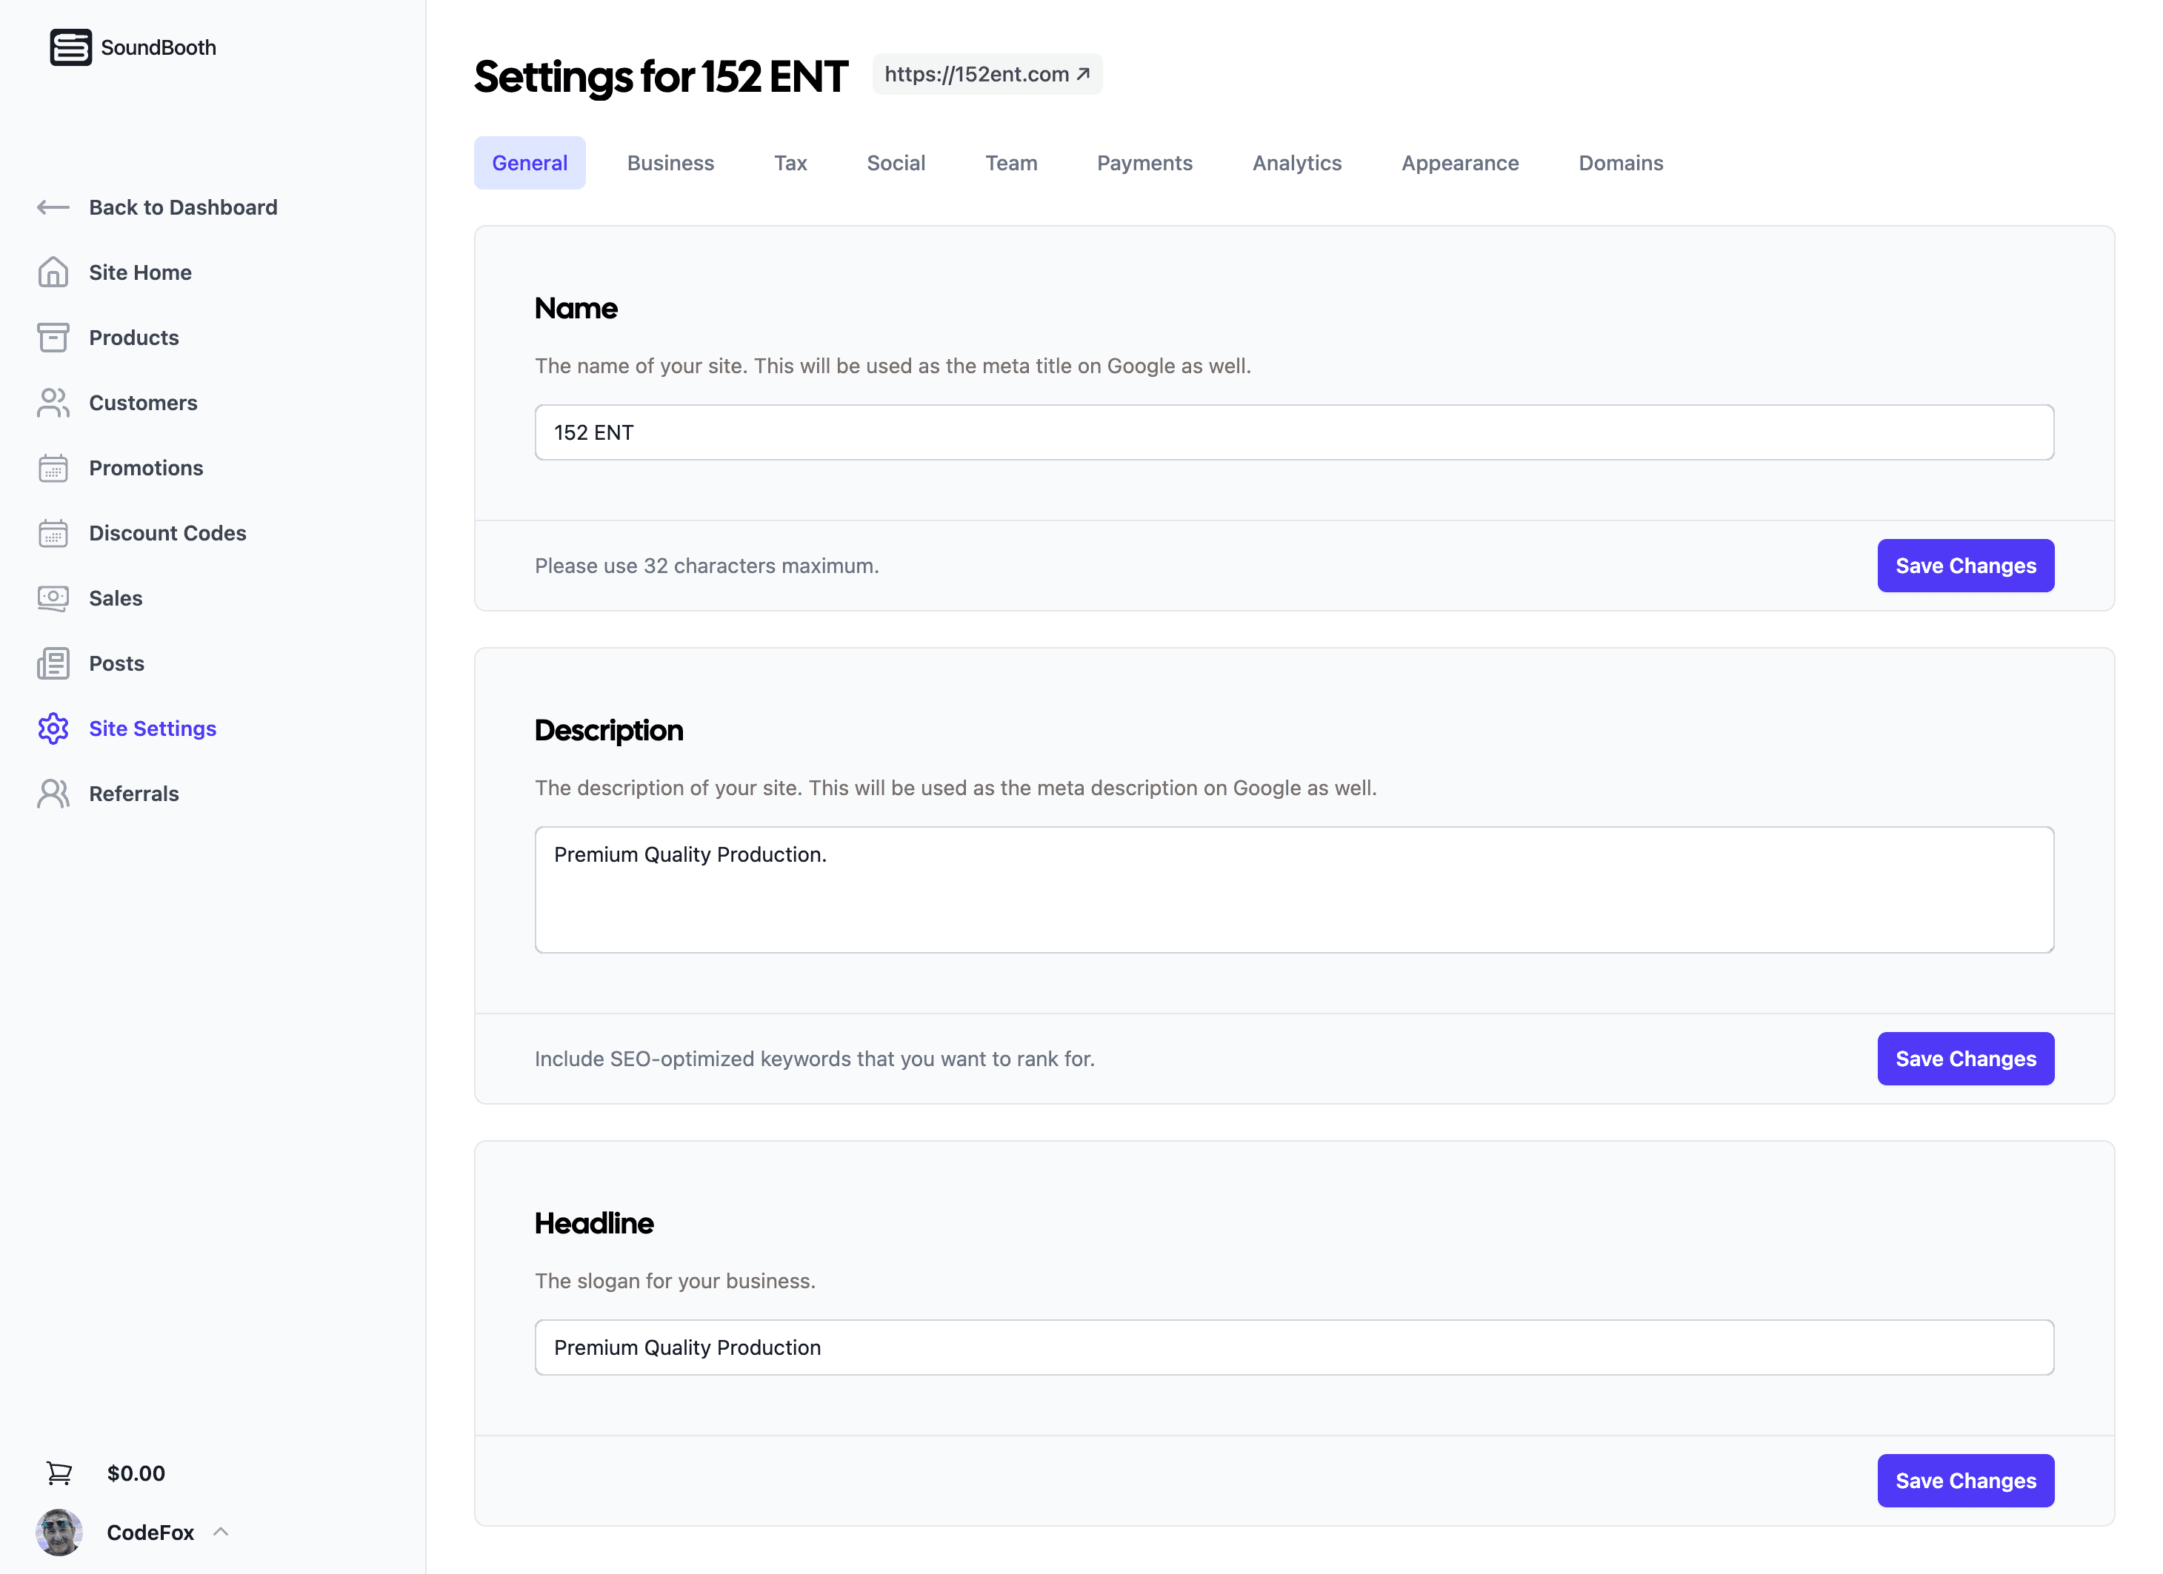Collapse the CodeFox account chevron
Image resolution: width=2163 pixels, height=1574 pixels.
coord(220,1532)
